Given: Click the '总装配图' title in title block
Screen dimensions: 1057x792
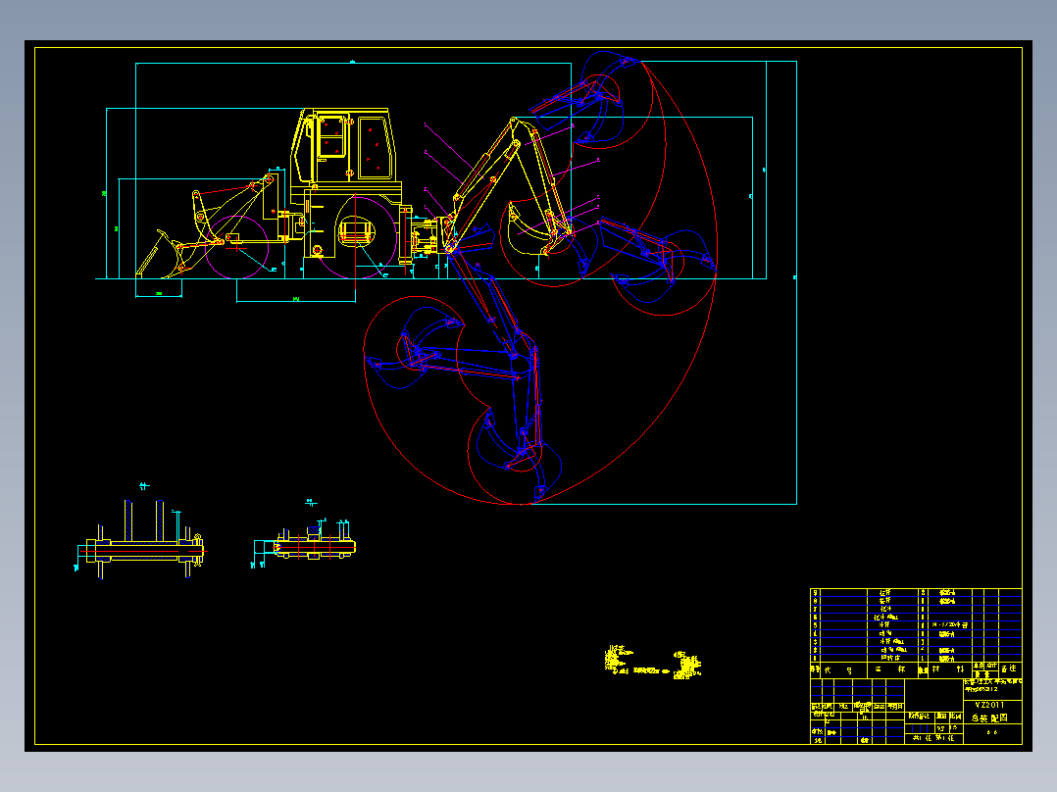Looking at the screenshot, I should (x=989, y=718).
